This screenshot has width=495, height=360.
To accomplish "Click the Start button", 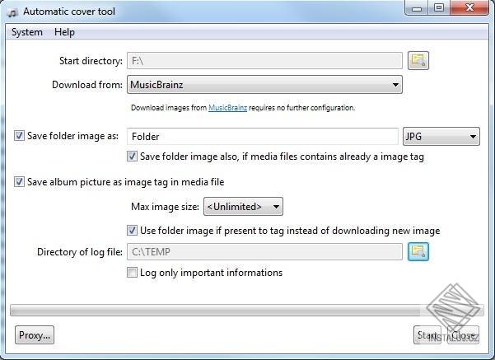I will (x=427, y=335).
